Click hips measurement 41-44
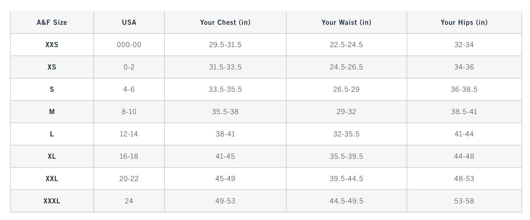530x220 pixels. 464,134
